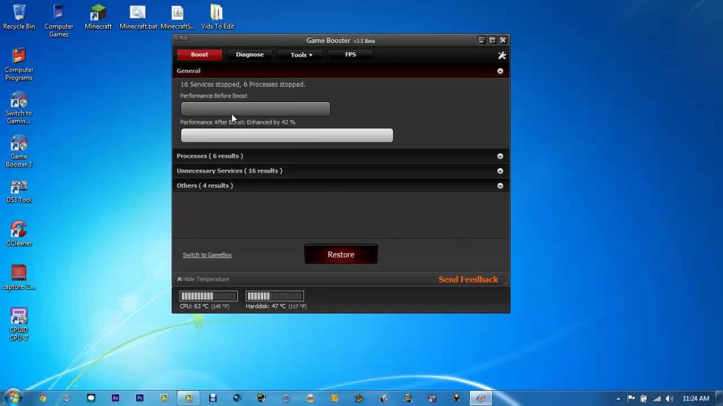Select the CCleaner desktop shortcut
The height and width of the screenshot is (406, 723).
pos(19,233)
